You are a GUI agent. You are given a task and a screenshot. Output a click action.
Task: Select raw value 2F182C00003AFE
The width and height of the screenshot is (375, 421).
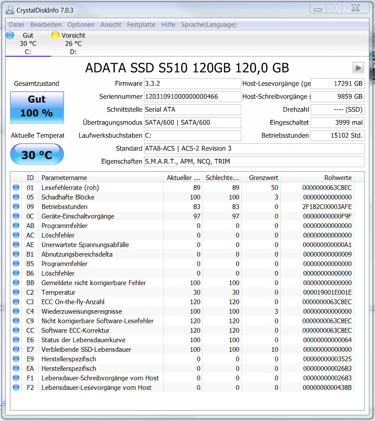[x=327, y=207]
